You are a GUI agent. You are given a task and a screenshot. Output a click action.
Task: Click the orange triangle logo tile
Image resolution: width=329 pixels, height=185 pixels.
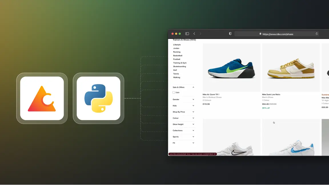(42, 98)
